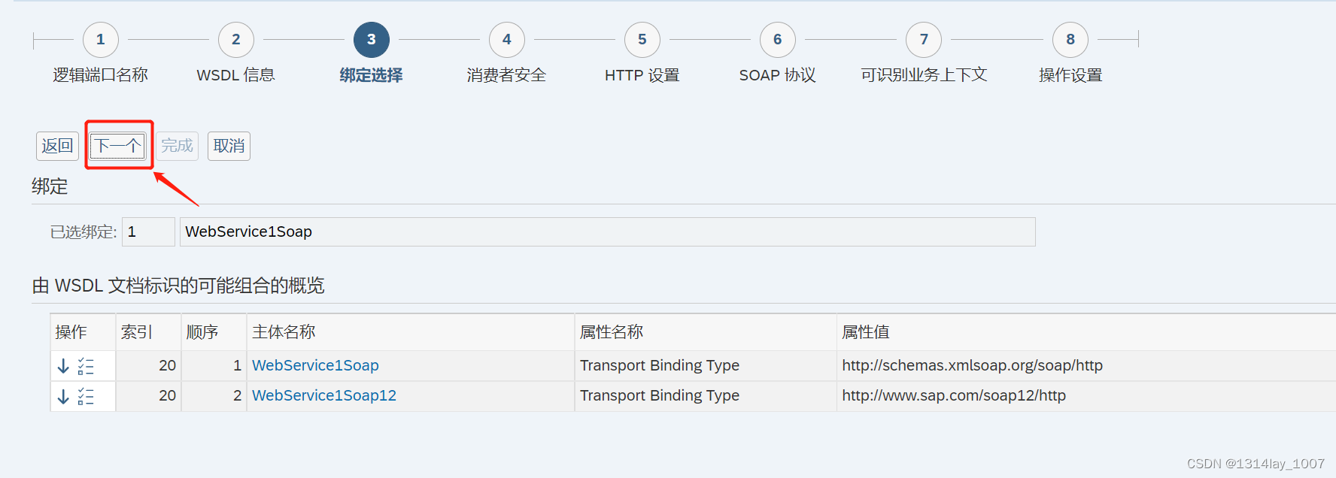Click checklist icon in WebService1Soap12 row
The image size is (1336, 478).
point(86,396)
